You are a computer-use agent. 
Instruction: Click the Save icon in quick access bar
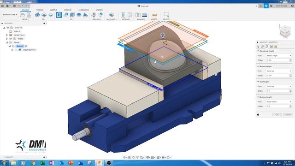coord(14,6)
